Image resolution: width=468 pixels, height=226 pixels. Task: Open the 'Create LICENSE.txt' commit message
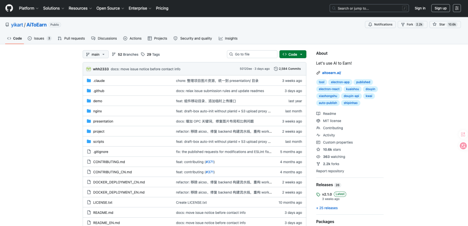tap(192, 203)
